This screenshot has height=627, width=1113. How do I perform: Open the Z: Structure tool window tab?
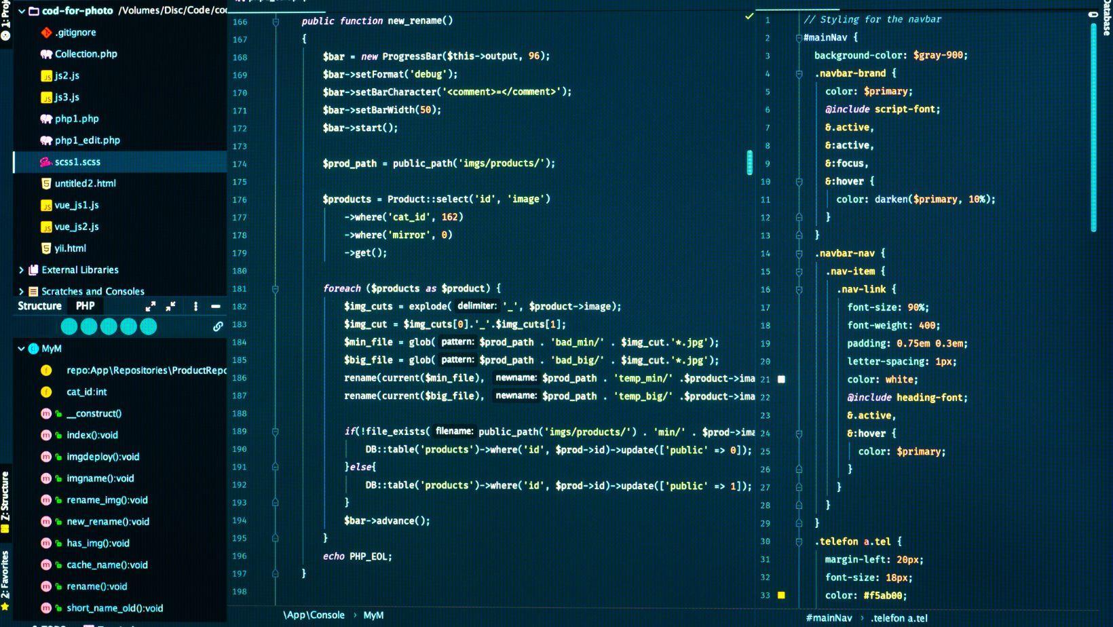[5, 502]
